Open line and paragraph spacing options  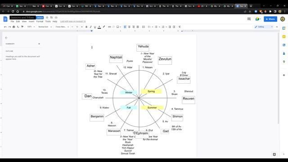pyautogui.click(x=144, y=27)
